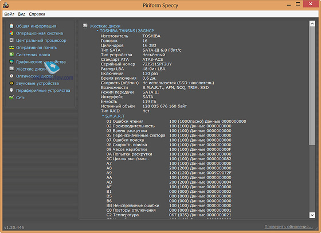Click the Сеть network icon

(x=11, y=98)
